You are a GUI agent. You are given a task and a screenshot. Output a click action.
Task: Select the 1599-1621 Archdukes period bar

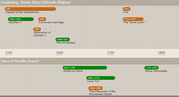point(63,39)
